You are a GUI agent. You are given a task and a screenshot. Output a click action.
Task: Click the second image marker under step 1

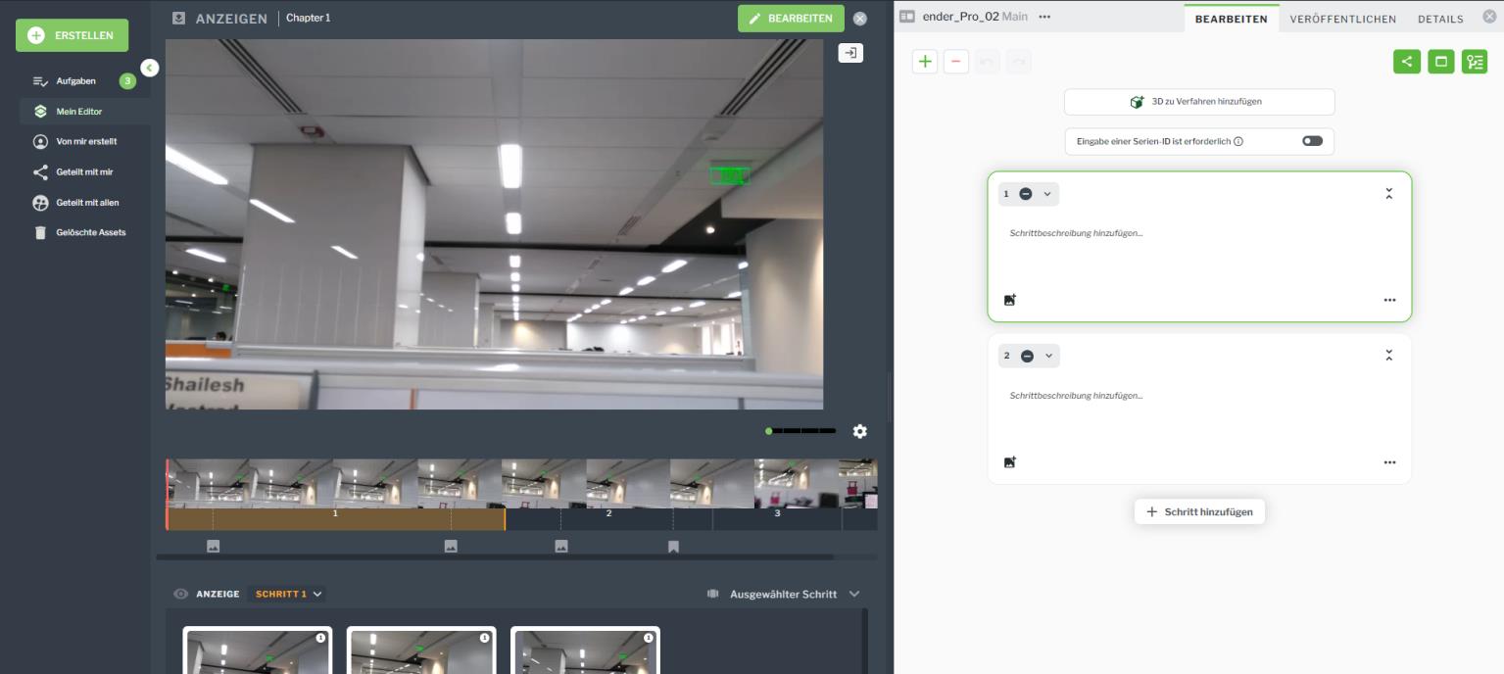451,547
